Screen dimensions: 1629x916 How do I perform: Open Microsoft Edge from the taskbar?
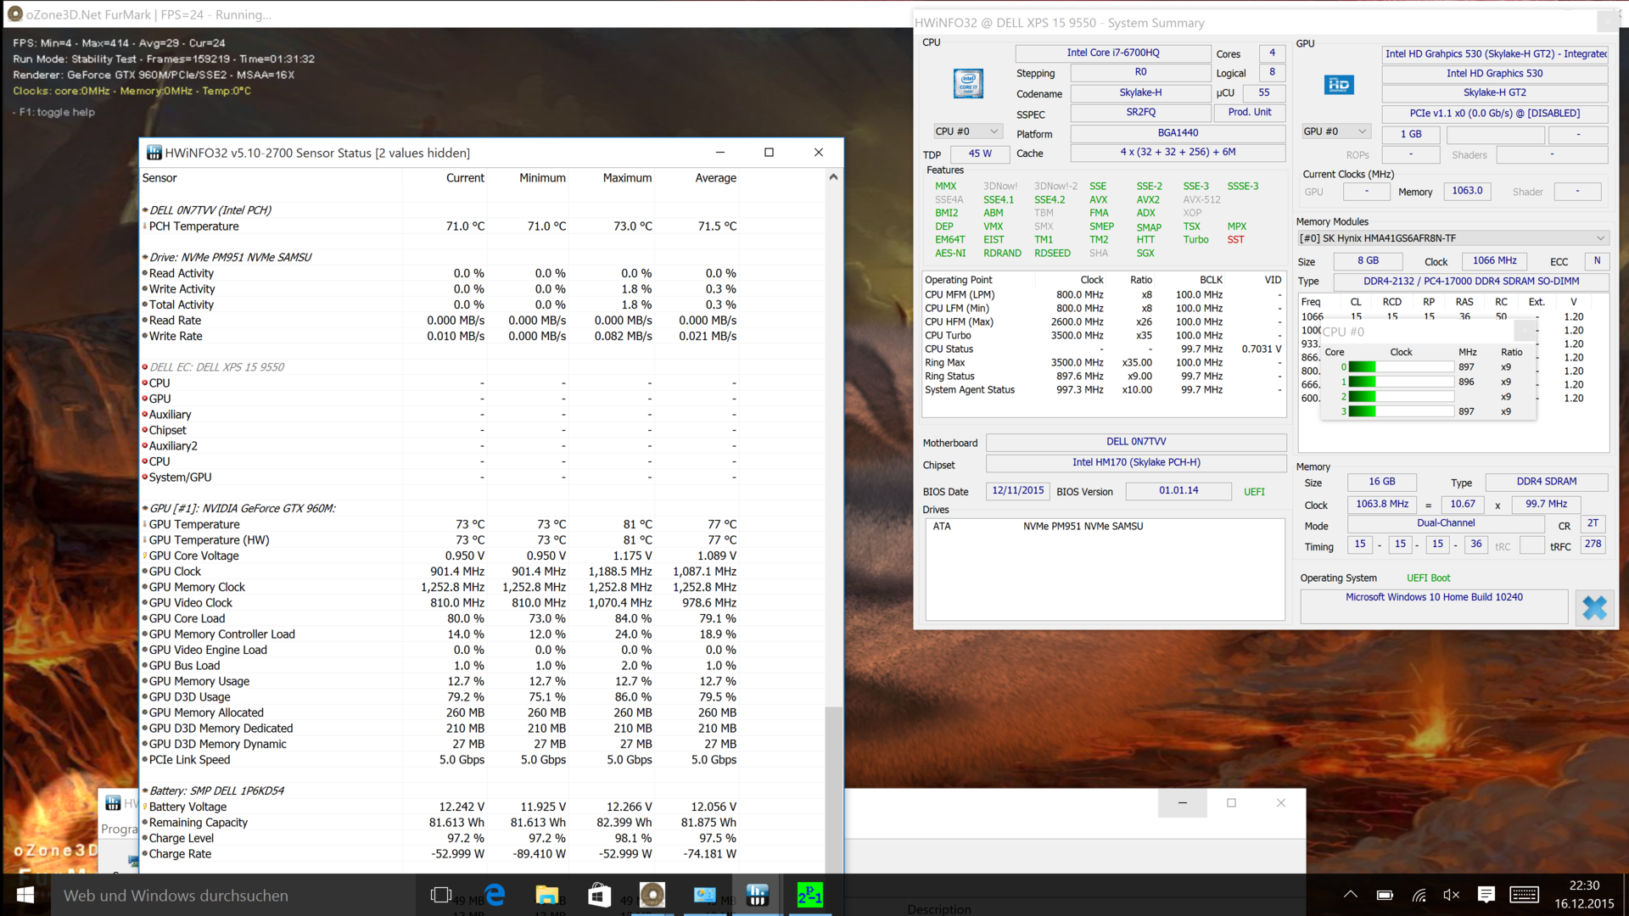495,895
